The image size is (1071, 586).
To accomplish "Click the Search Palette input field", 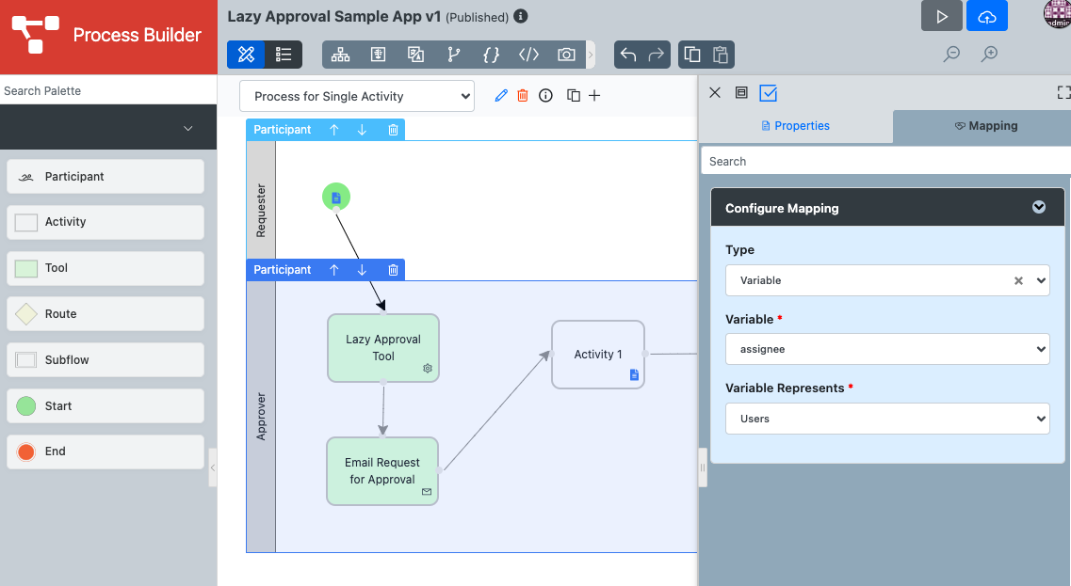I will coord(108,91).
